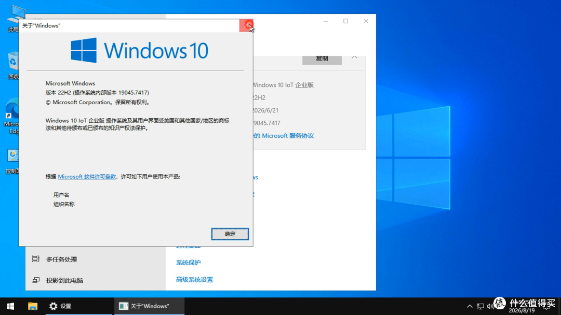
Task: Select the Control Panel desktop icon
Action: tap(12, 161)
